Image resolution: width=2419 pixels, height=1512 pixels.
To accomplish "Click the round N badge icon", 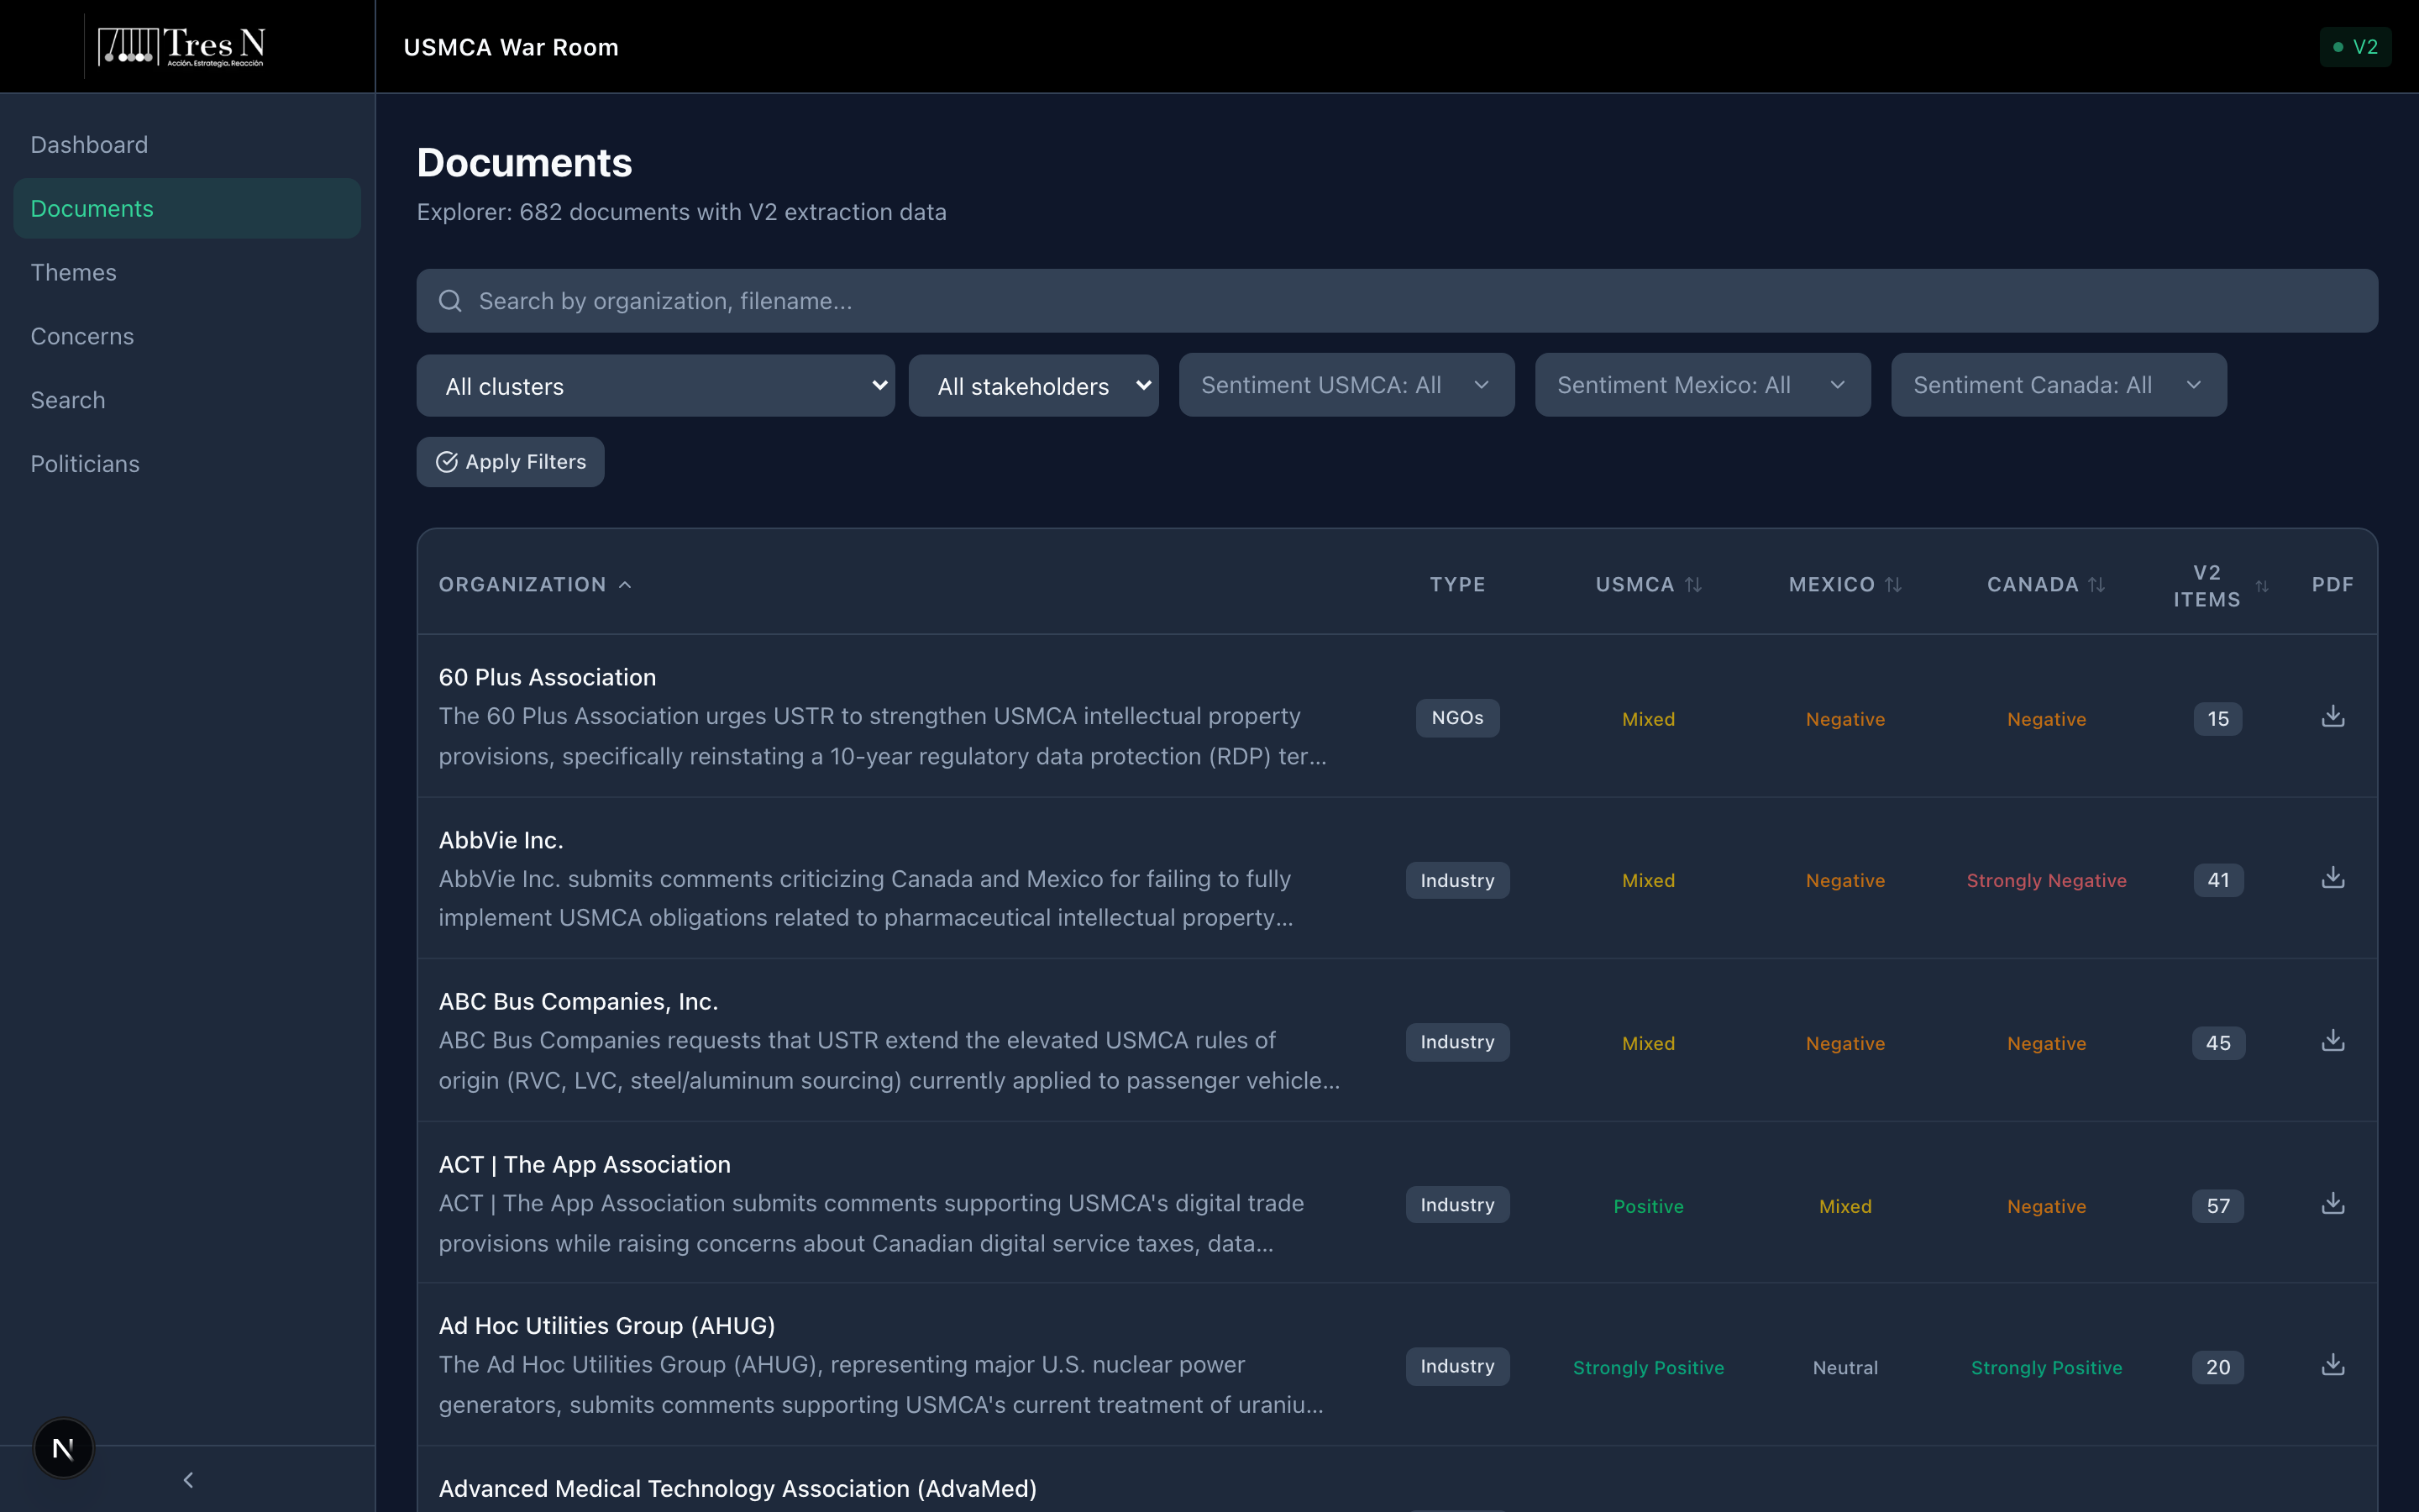I will (x=63, y=1447).
